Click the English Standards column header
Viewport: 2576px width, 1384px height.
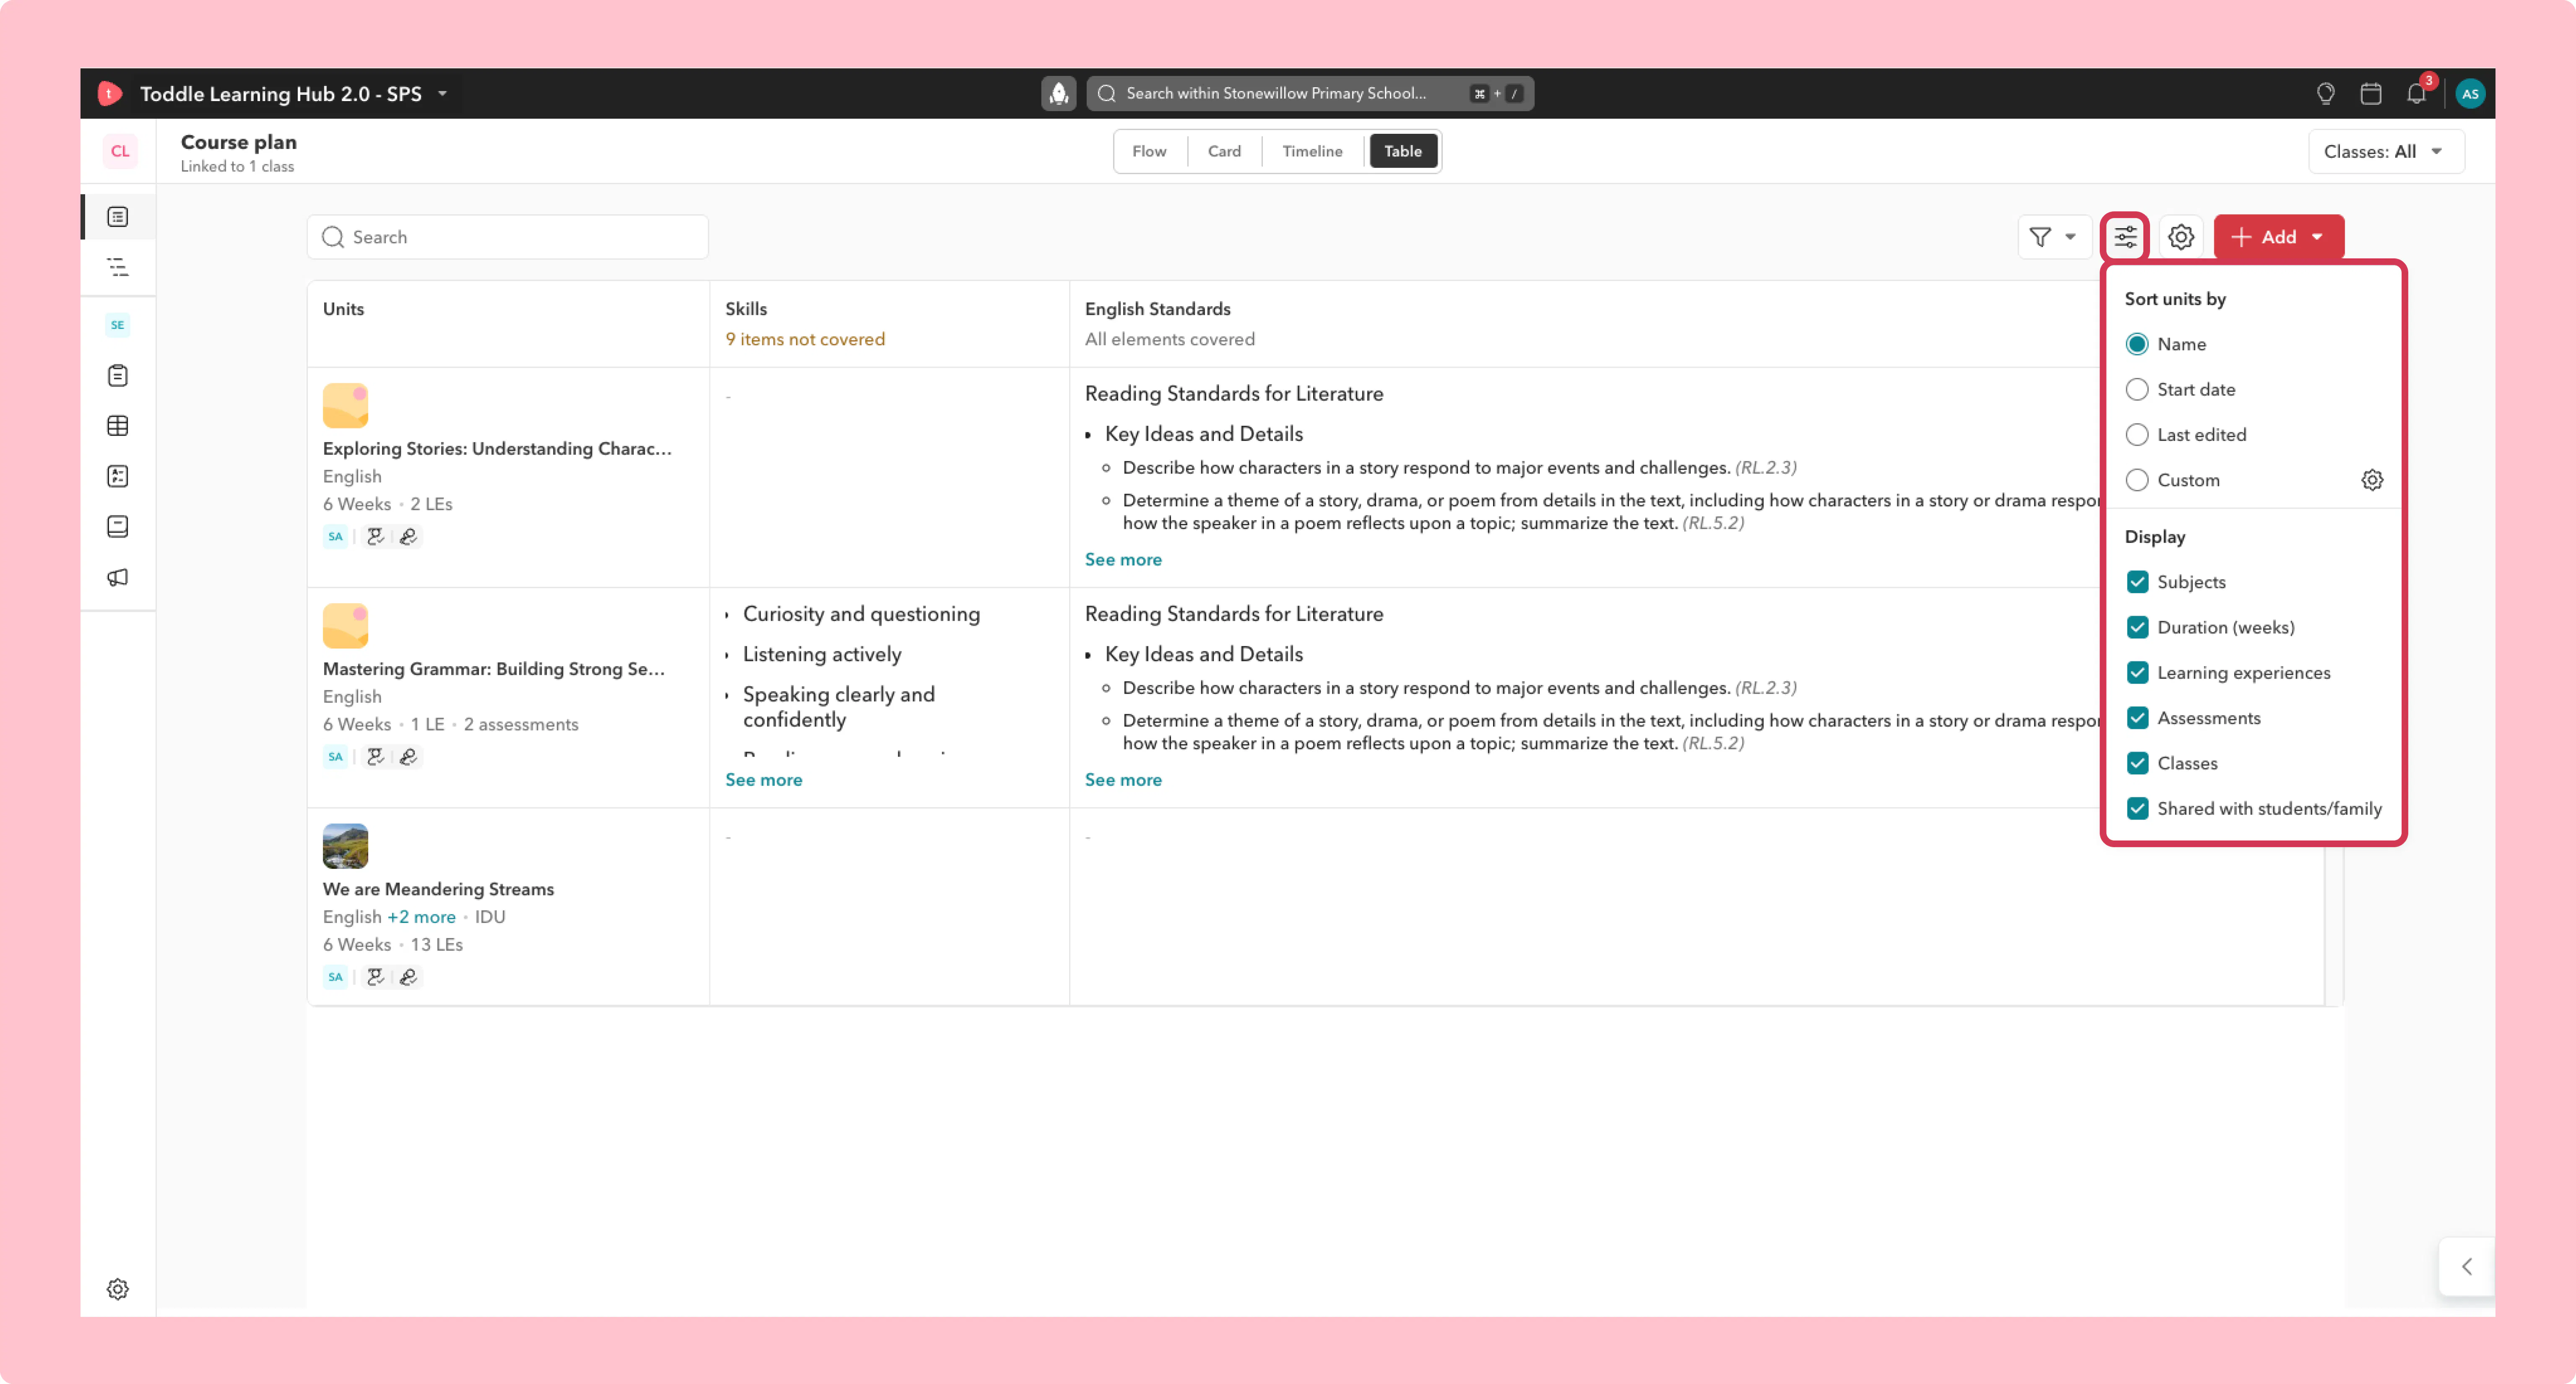point(1157,309)
